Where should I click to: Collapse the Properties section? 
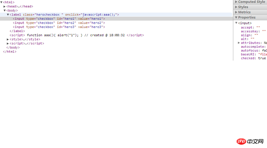(x=250, y=17)
